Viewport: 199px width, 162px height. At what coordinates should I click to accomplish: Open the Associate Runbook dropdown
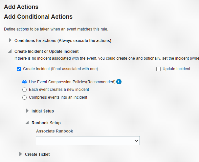[88, 140]
